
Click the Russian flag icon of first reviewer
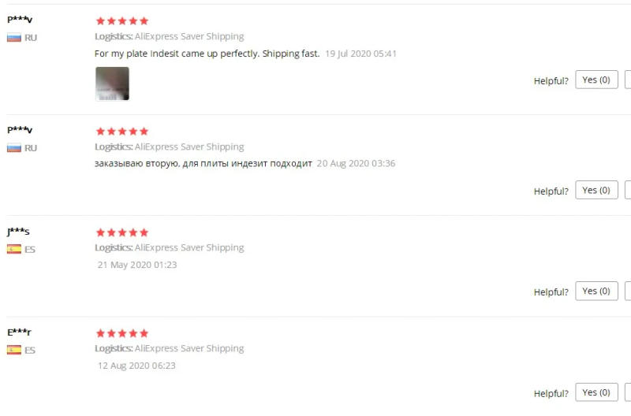coord(14,38)
